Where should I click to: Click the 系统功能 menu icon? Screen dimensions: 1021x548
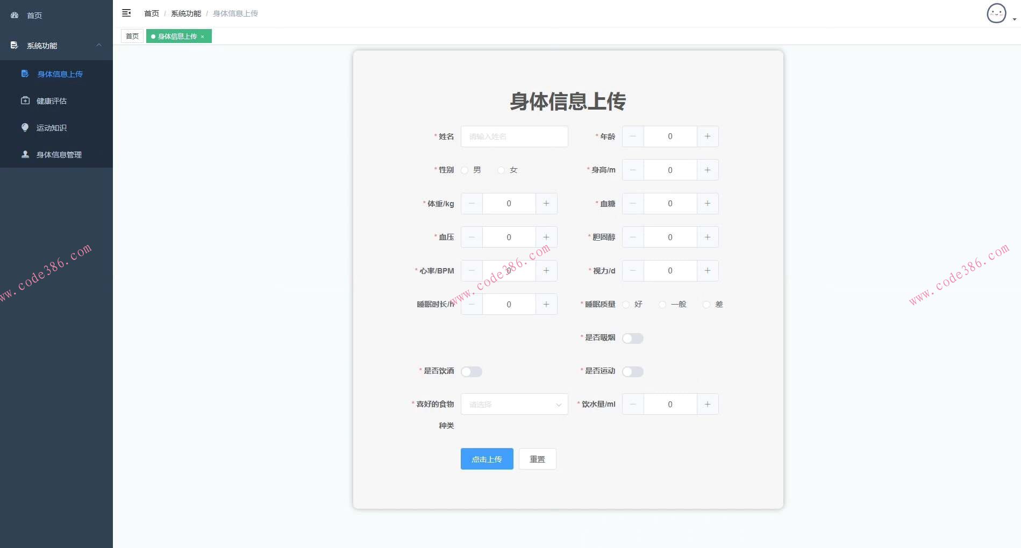[x=14, y=46]
